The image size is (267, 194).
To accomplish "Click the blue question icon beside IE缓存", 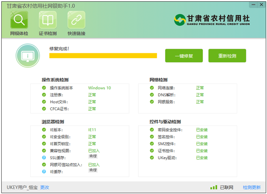I will [44, 171].
